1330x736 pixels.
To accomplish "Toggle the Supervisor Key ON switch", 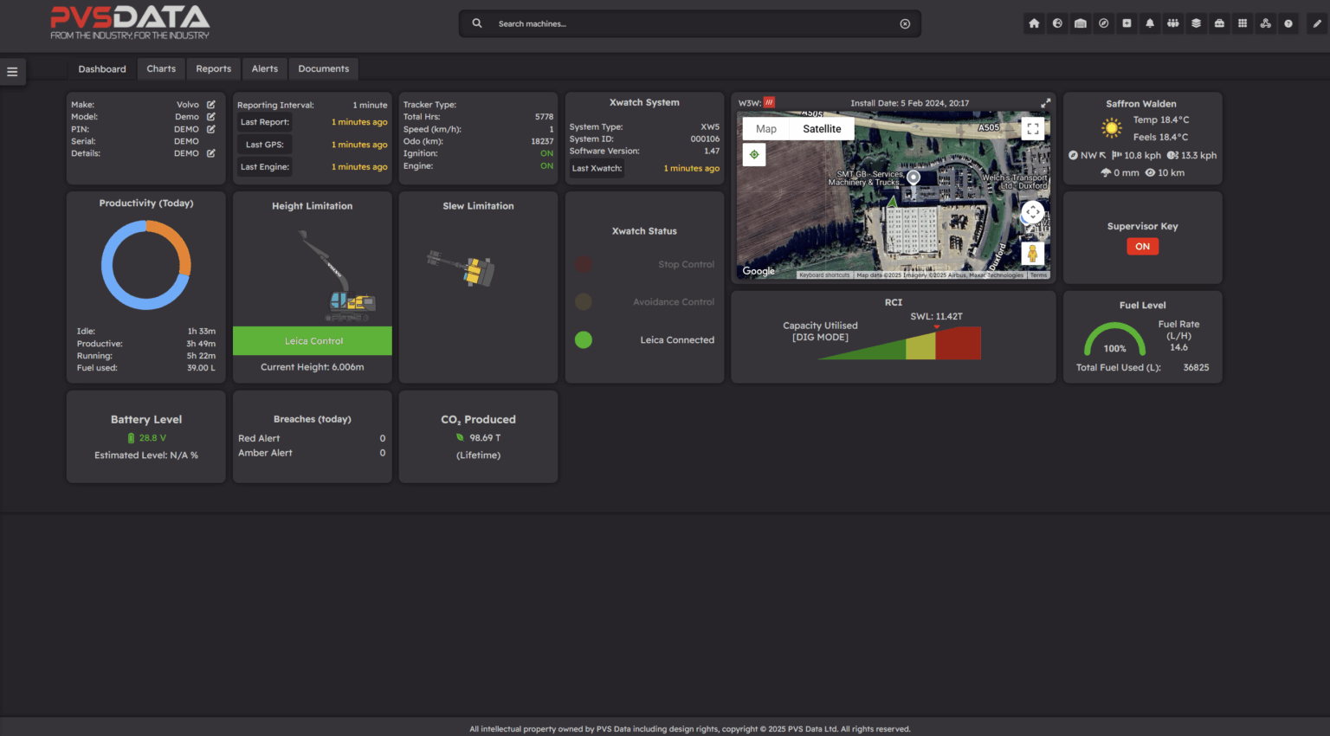I will 1142,247.
